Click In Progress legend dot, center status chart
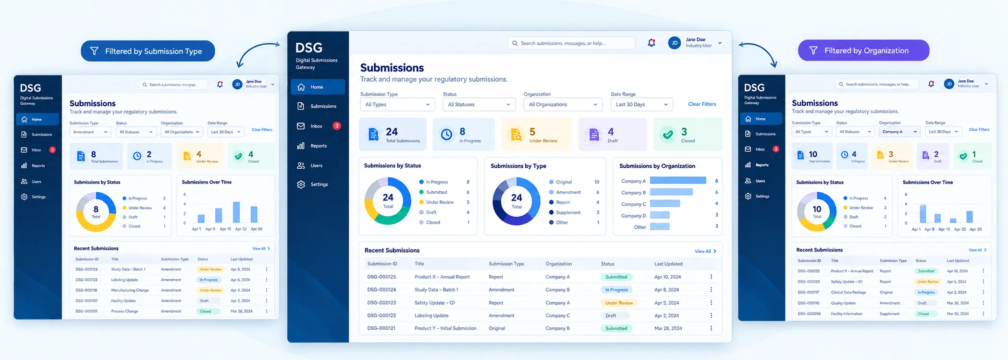Viewport: 1008px width, 360px height. (x=421, y=182)
